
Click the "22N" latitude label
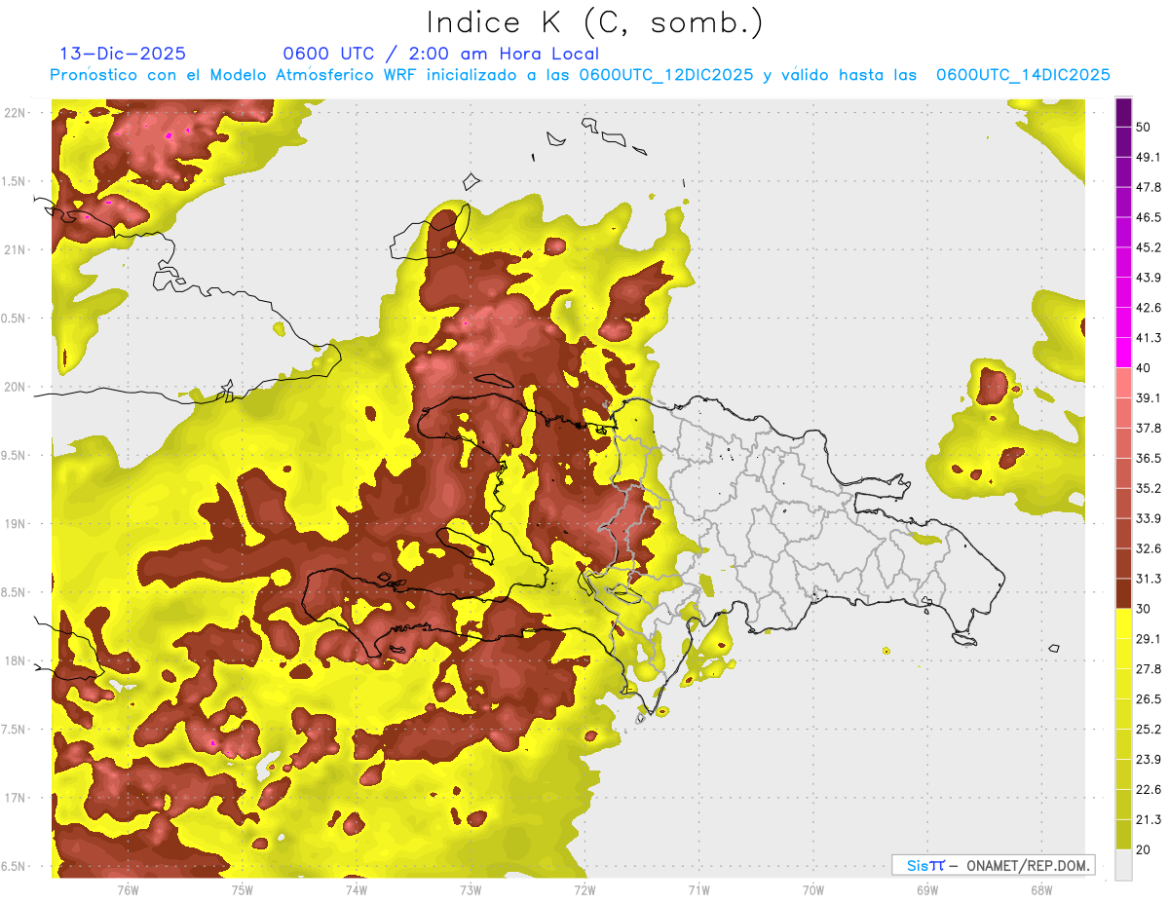[15, 113]
